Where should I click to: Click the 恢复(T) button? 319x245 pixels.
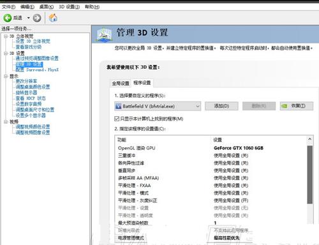click(x=296, y=106)
